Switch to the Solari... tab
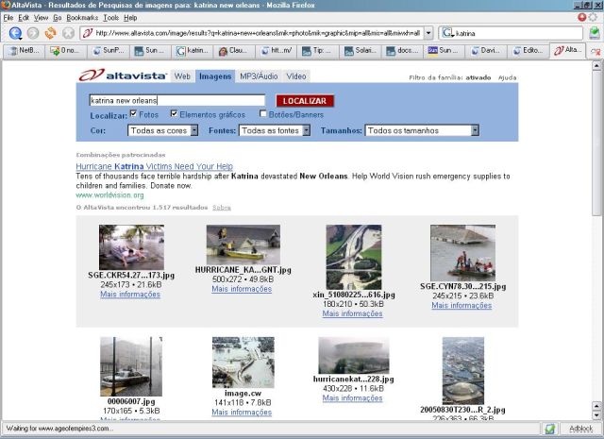604x439 pixels. click(361, 51)
